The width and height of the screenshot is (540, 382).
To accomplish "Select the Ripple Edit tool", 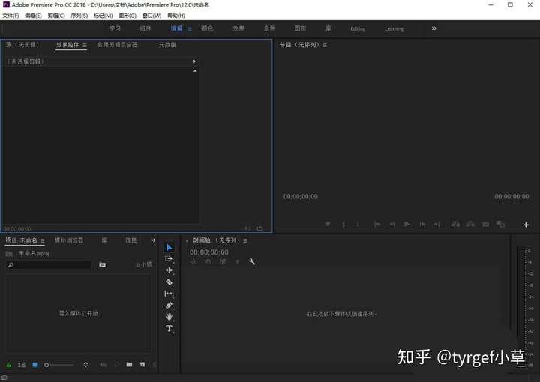I will click(169, 270).
